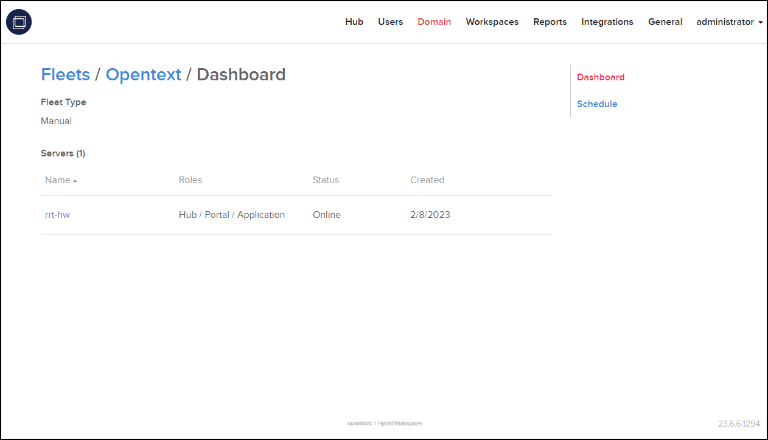The width and height of the screenshot is (768, 440).
Task: Open the Users menu item
Action: 390,22
